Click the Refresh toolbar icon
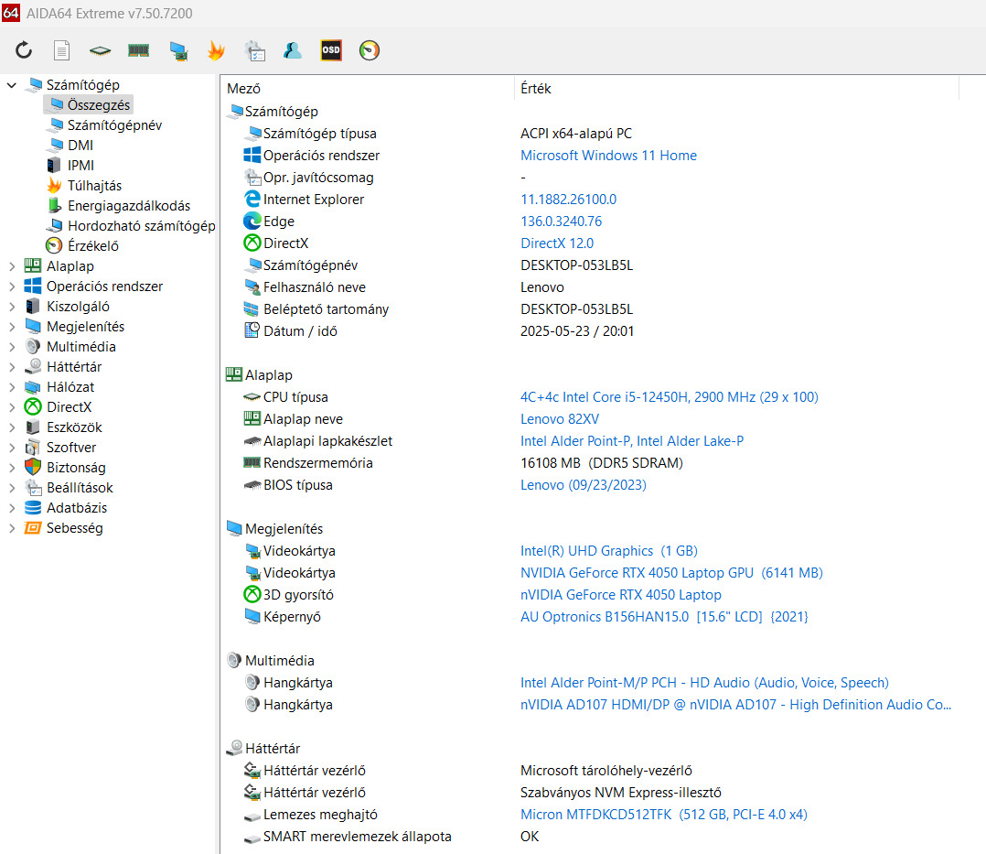 (x=24, y=50)
